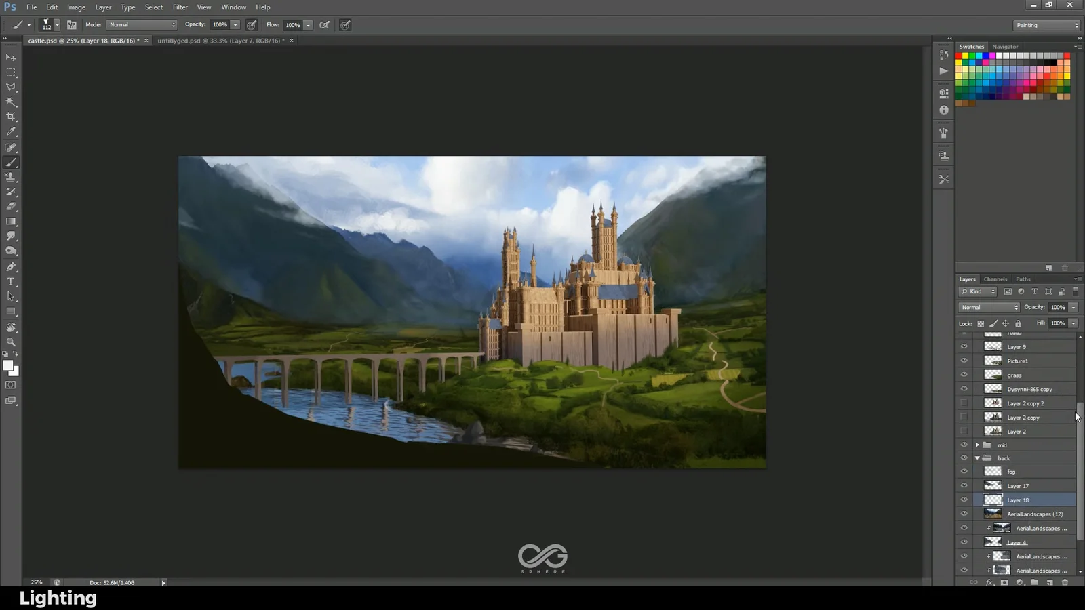
Task: Select the Zoom tool
Action: point(11,342)
